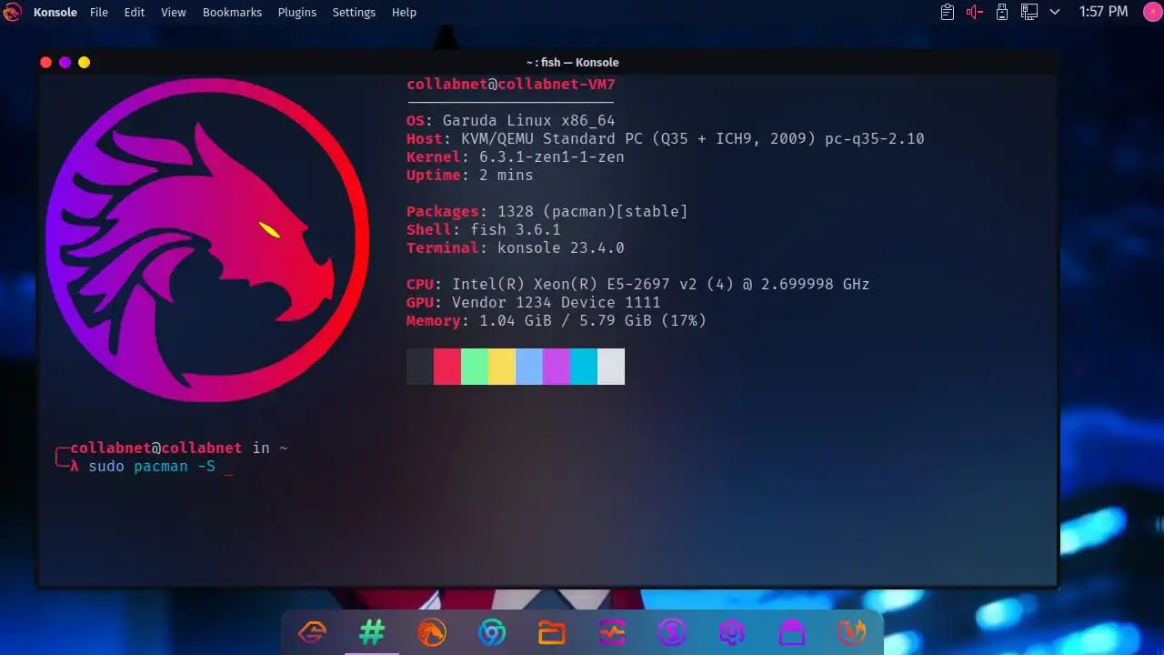Click the green color block
The width and height of the screenshot is (1164, 655).
pyautogui.click(x=475, y=367)
